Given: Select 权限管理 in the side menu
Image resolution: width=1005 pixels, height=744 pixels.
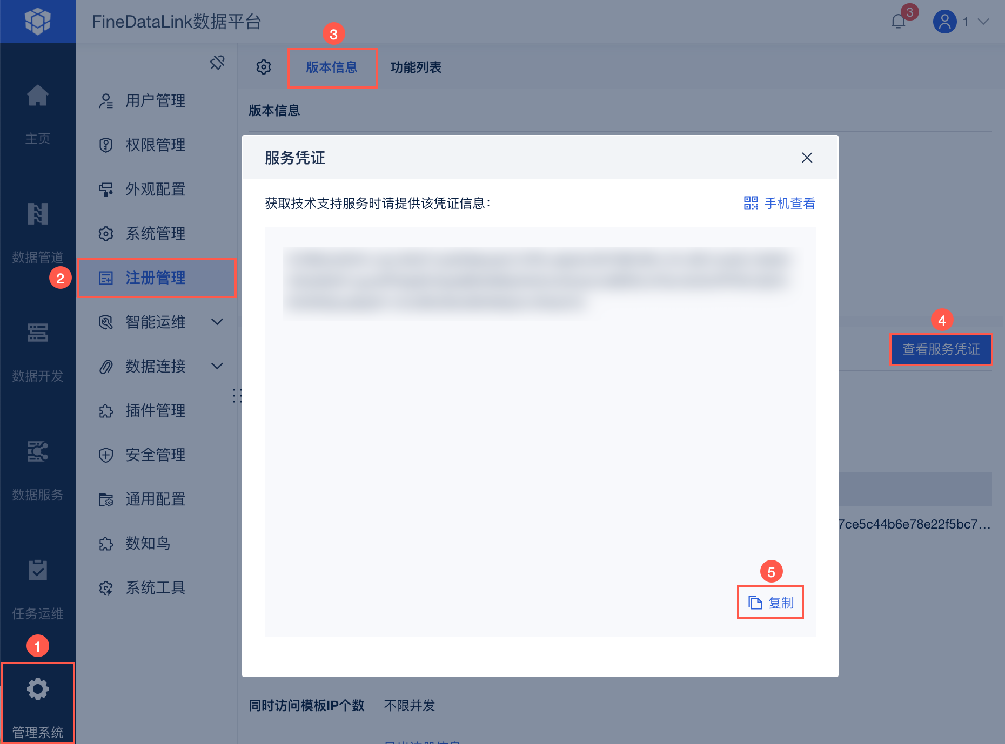Looking at the screenshot, I should [x=156, y=145].
